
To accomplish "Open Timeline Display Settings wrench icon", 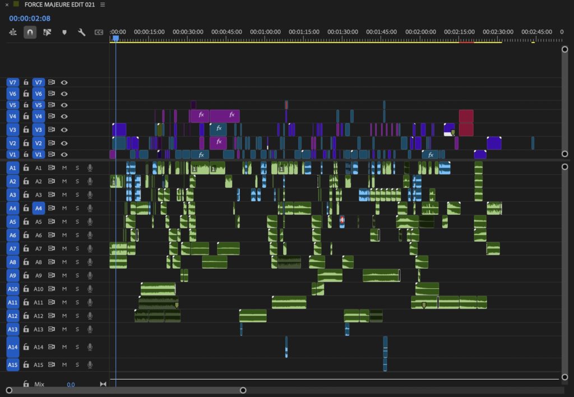I will [82, 32].
